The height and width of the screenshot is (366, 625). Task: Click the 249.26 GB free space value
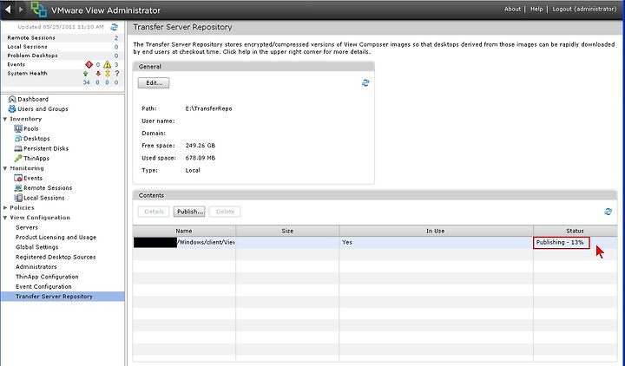pyautogui.click(x=201, y=146)
